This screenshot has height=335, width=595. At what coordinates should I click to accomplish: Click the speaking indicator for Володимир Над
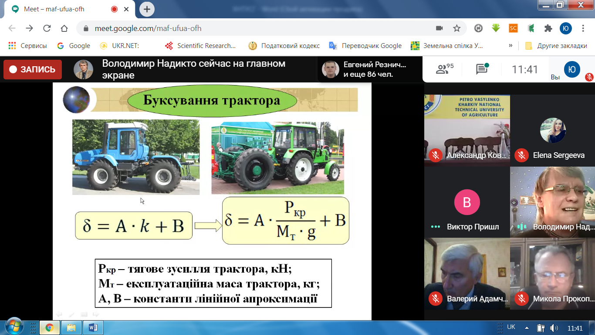pos(521,227)
